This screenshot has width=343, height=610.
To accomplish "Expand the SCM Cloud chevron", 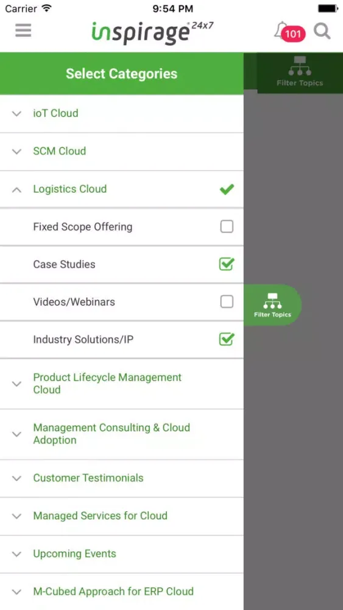I will (x=16, y=151).
